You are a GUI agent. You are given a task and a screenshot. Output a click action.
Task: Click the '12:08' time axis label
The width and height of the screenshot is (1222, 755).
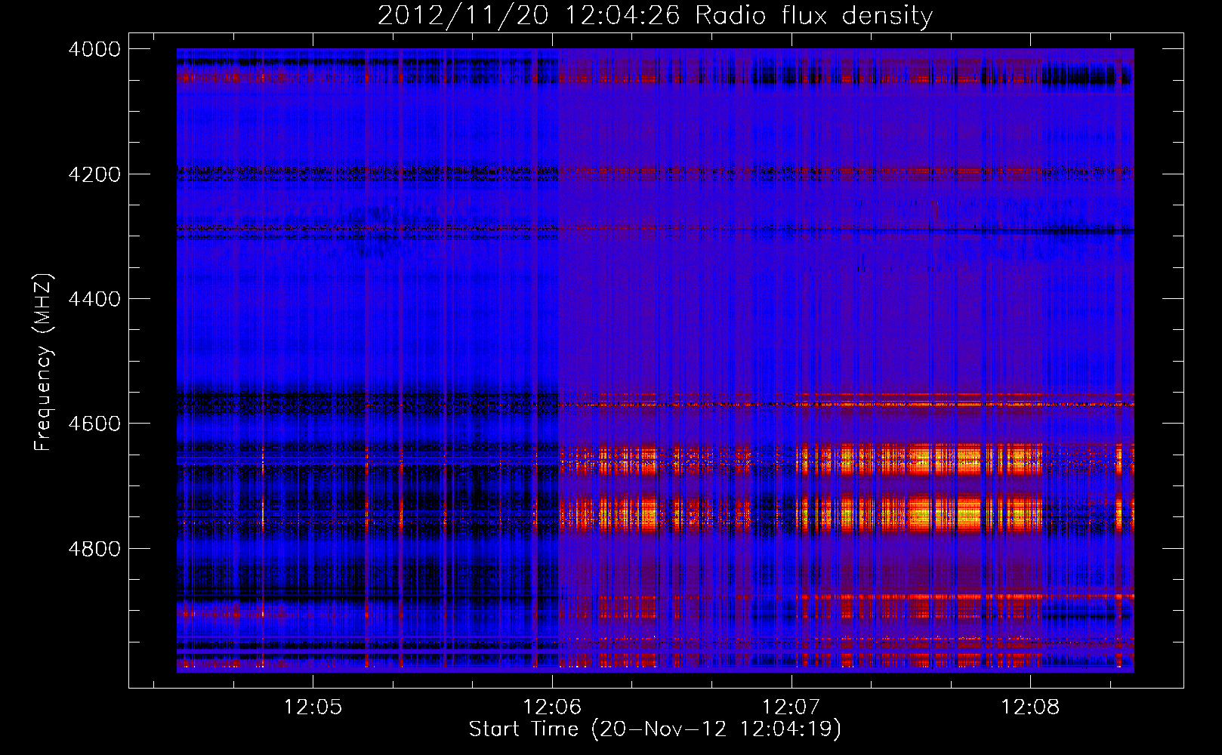[x=1030, y=707]
